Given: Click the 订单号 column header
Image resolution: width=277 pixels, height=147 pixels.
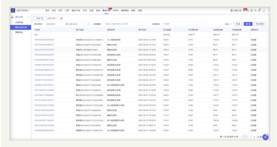Looking at the screenshot, I should click(x=37, y=30).
